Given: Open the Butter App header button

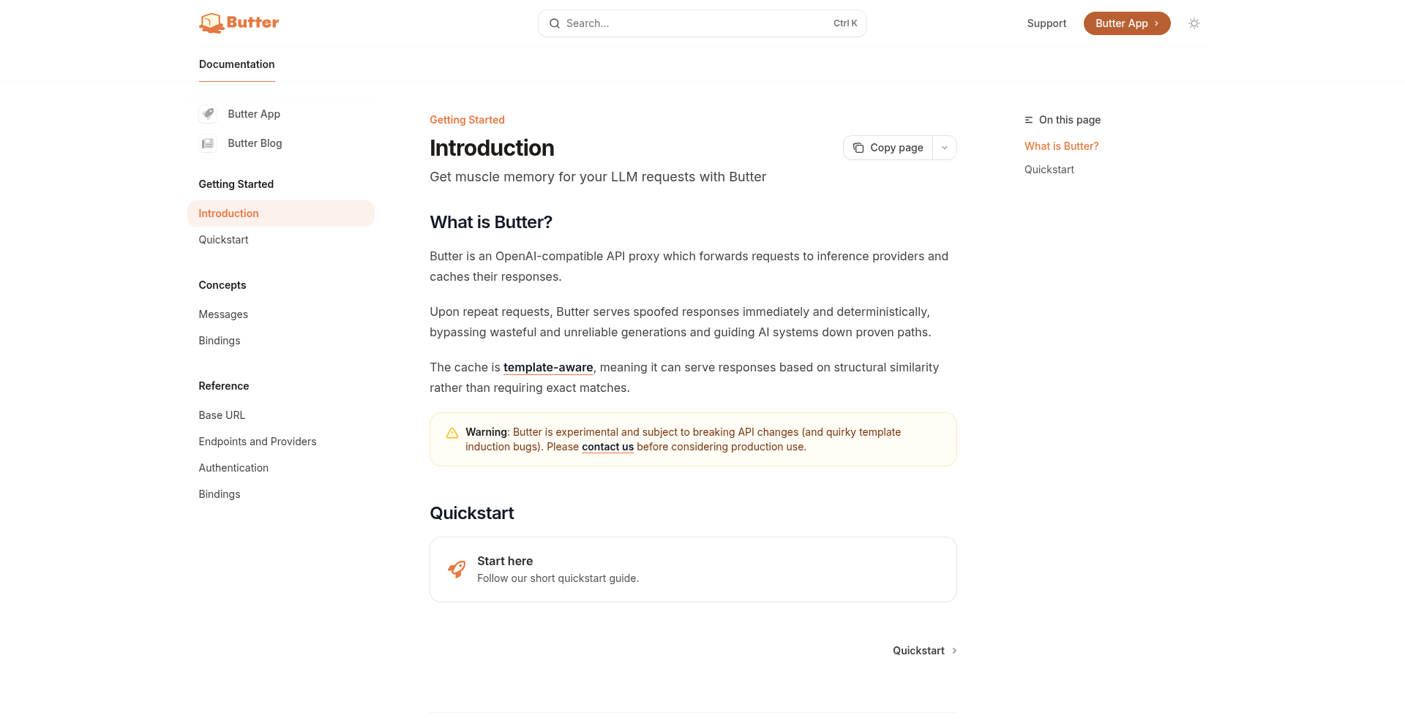Looking at the screenshot, I should (1126, 23).
